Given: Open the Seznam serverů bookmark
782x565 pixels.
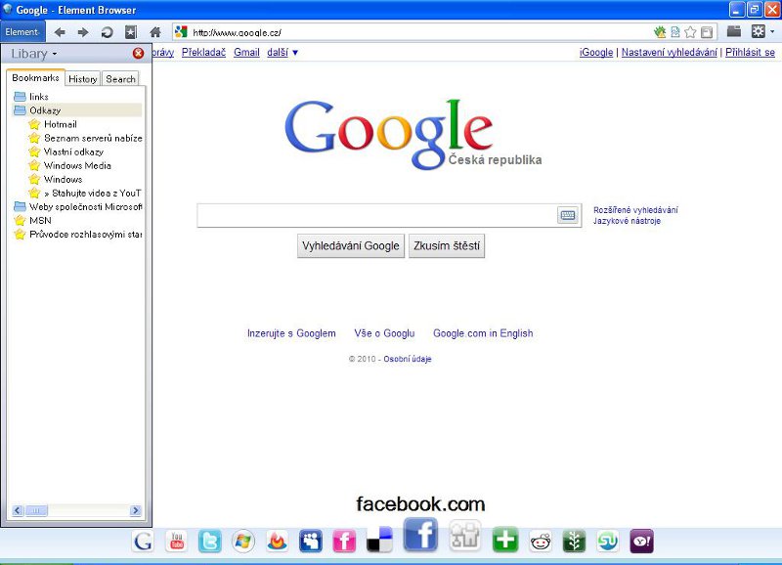Looking at the screenshot, I should [x=85, y=138].
